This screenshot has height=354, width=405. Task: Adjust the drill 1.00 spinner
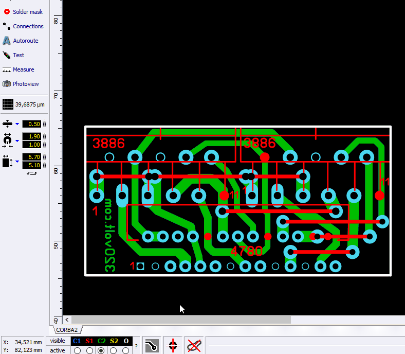coord(44,145)
